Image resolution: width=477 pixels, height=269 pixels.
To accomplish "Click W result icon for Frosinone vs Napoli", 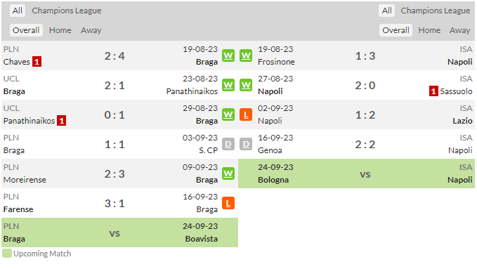I will 246,55.
